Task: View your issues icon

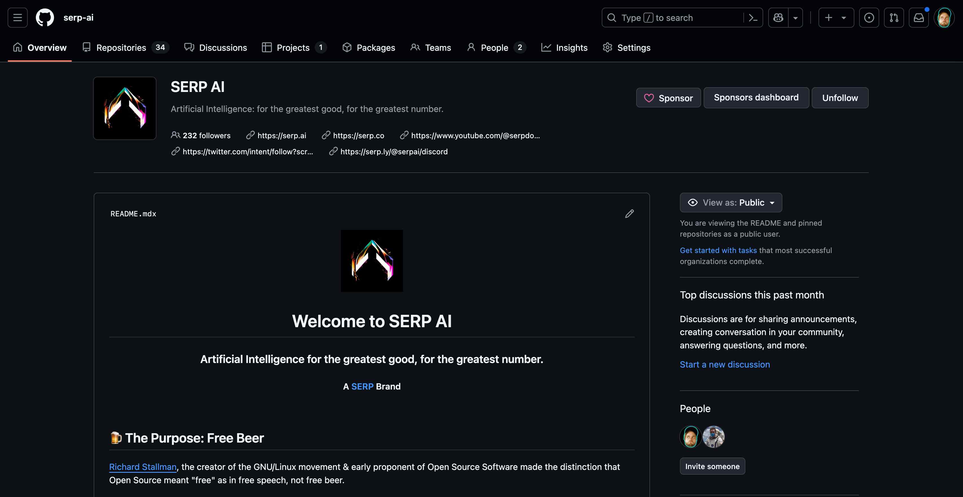Action: [869, 17]
